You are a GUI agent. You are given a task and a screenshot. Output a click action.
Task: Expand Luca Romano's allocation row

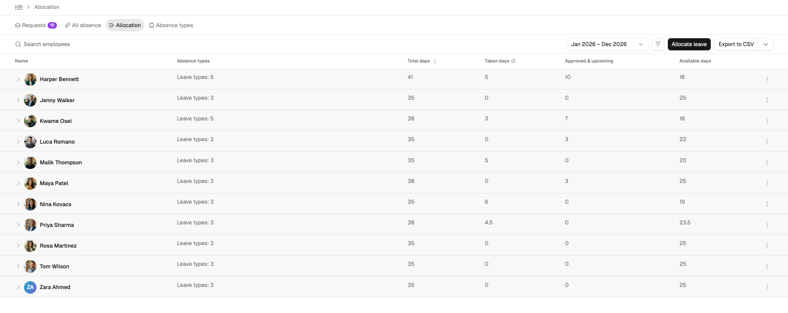click(18, 141)
